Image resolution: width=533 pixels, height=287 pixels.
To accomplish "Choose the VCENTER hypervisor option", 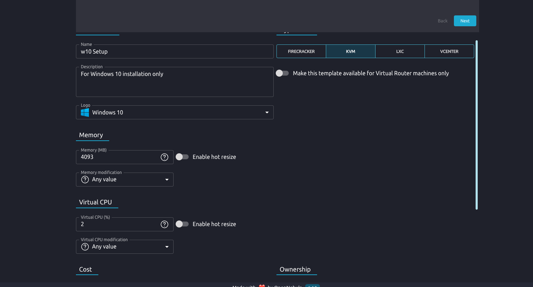I will pyautogui.click(x=449, y=51).
